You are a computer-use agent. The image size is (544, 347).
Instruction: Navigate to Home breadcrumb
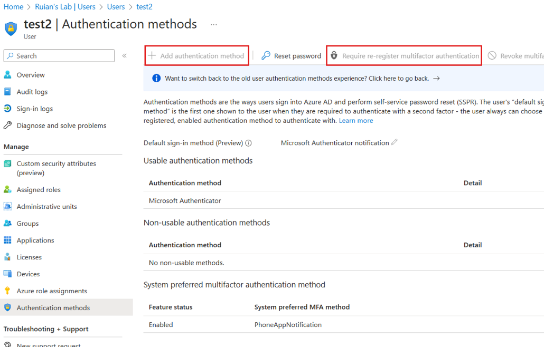coord(13,7)
